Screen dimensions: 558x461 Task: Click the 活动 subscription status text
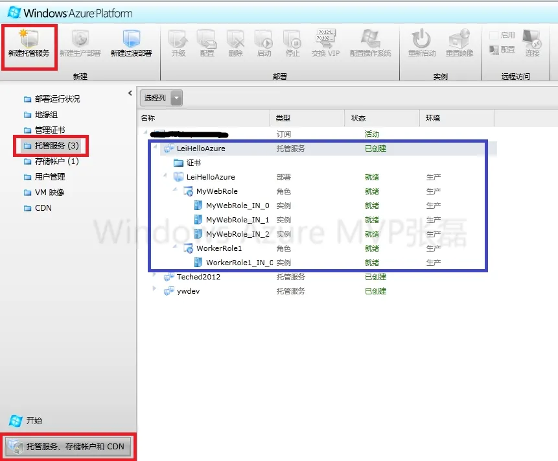[372, 134]
